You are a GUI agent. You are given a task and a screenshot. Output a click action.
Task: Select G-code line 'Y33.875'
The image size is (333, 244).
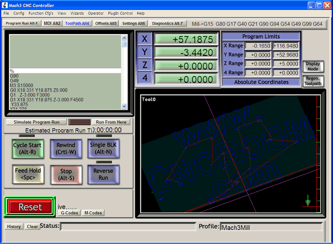point(20,105)
